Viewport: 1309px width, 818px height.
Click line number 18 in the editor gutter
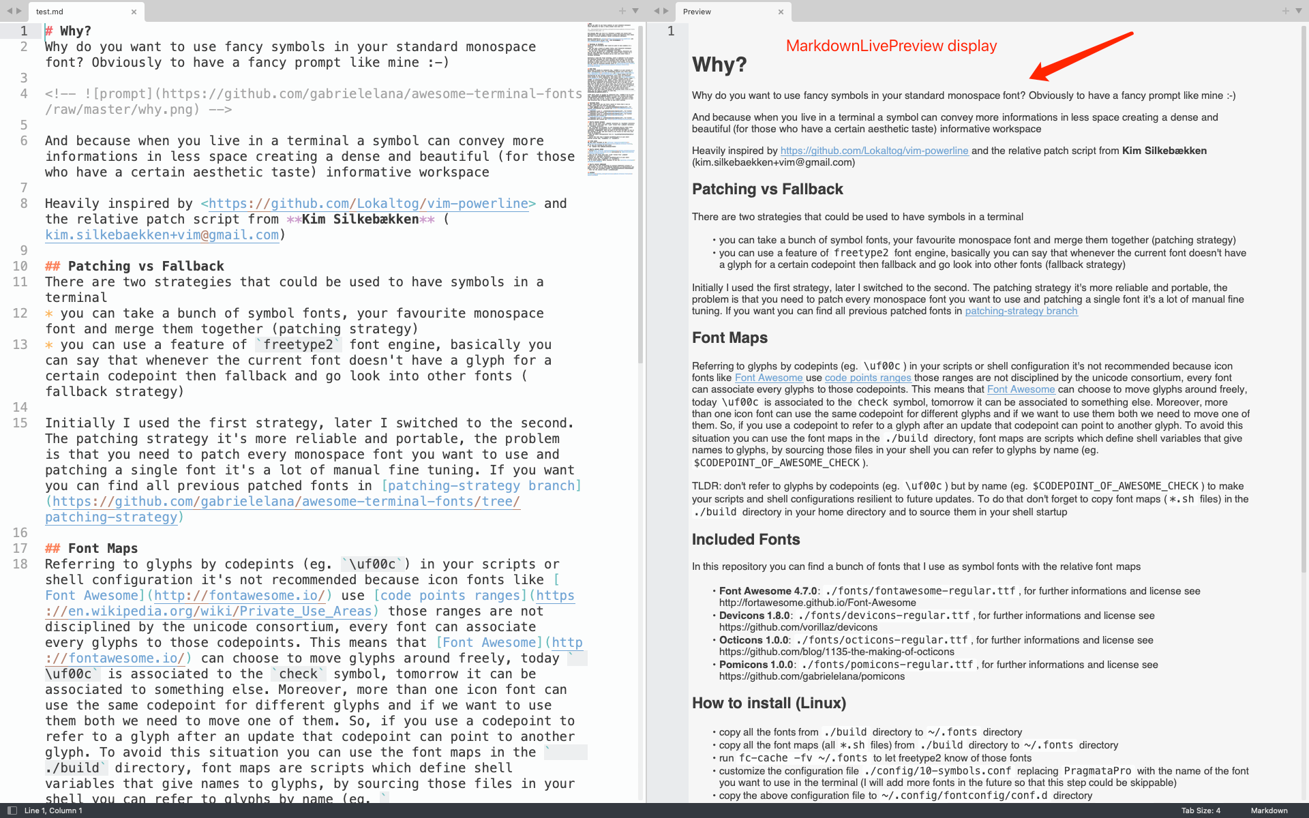20,564
